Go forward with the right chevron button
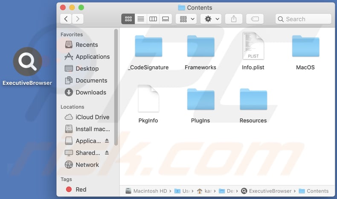Image resolution: width=337 pixels, height=199 pixels. (x=78, y=19)
